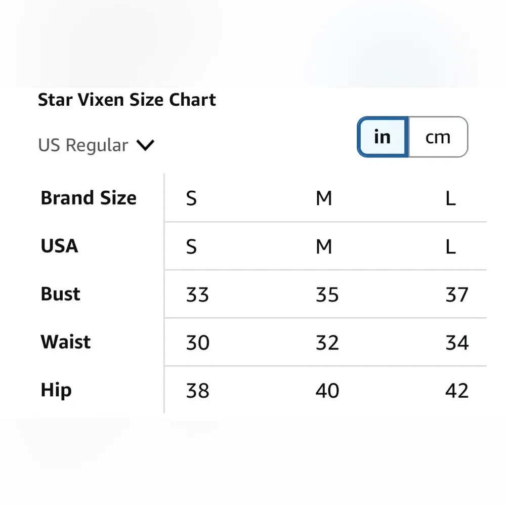Screen dimensions: 506x506
Task: Click the US Regular label
Action: coord(83,145)
